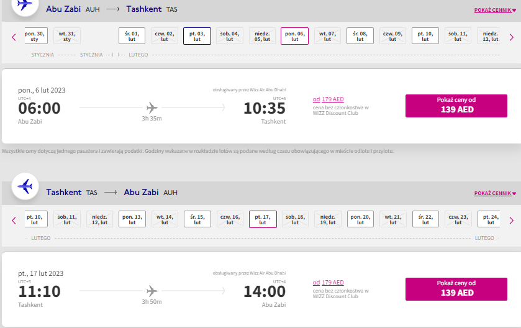Choose outbound date śr. 08, lut

[x=360, y=36]
